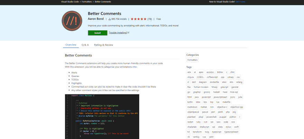Select the fortran-modern tag
304x139 pixels.
pyautogui.click(x=201, y=87)
